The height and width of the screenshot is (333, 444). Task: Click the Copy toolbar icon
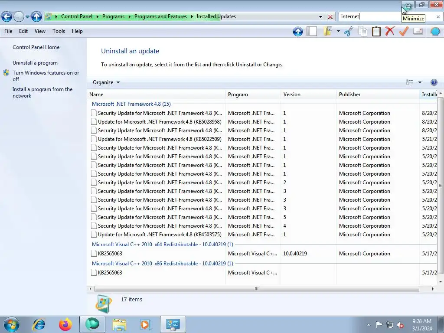pos(362,31)
